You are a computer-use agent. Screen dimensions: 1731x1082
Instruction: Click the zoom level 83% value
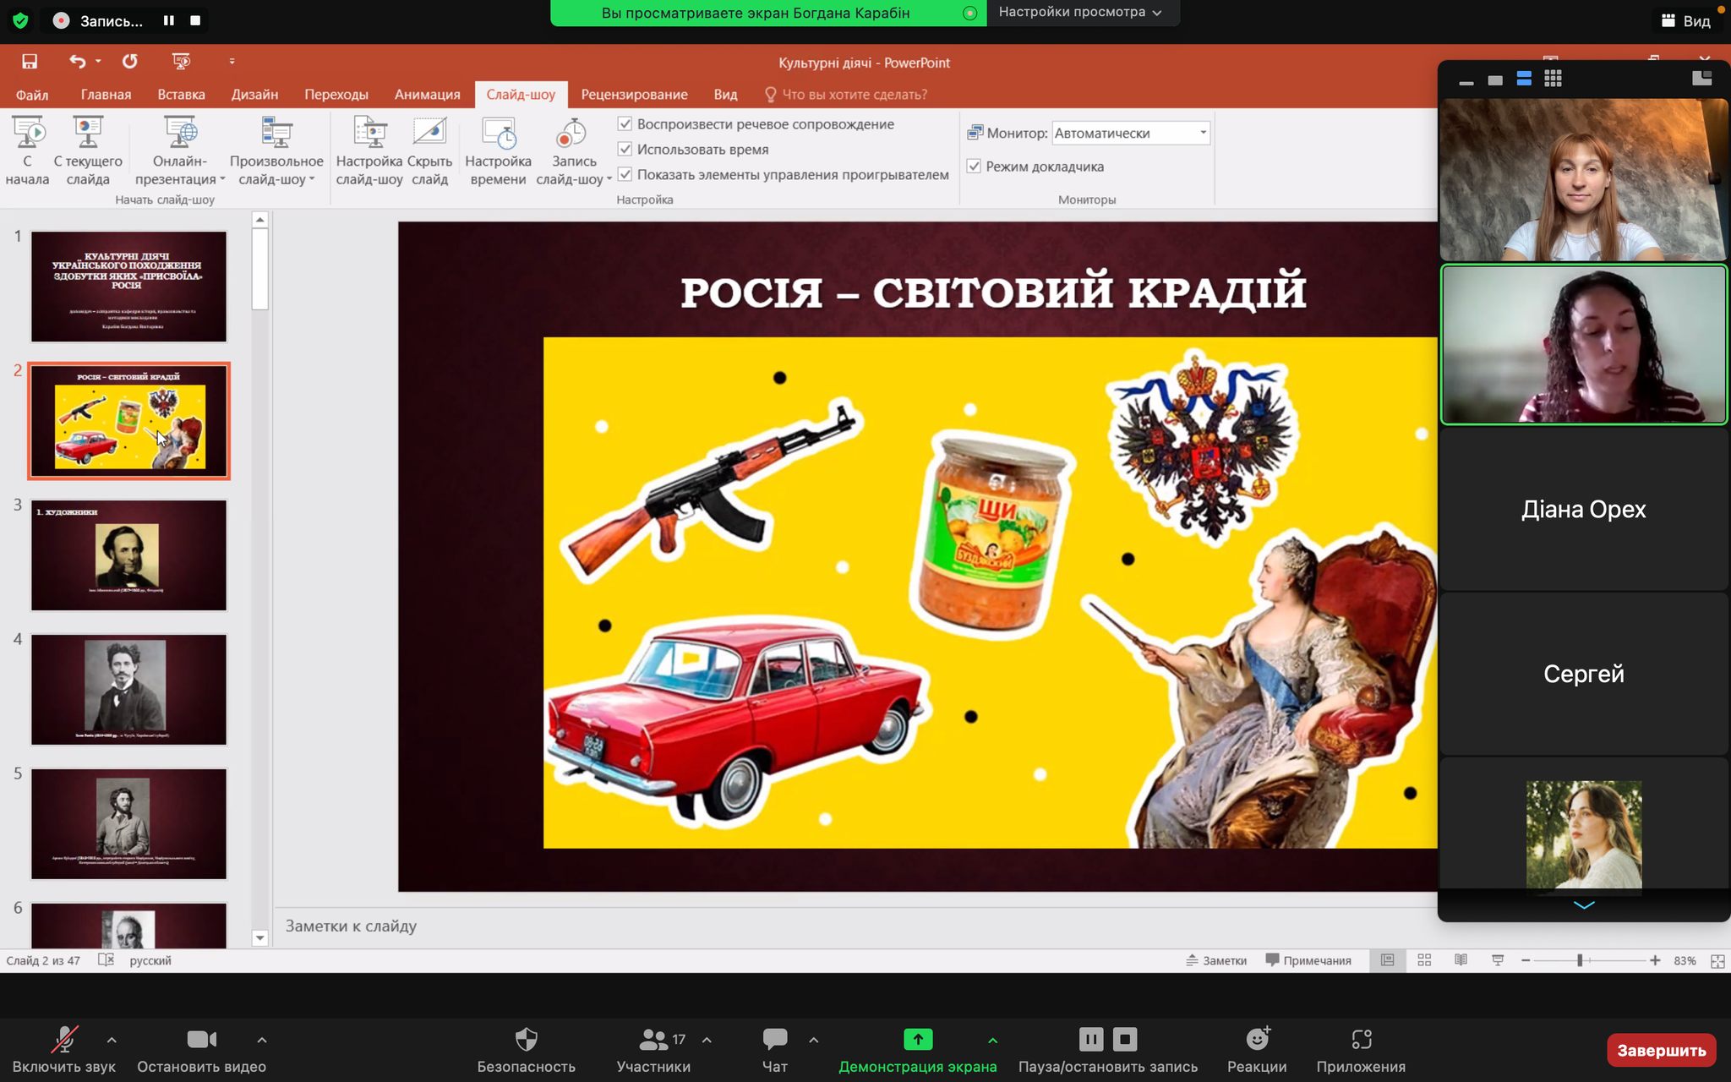click(x=1685, y=961)
